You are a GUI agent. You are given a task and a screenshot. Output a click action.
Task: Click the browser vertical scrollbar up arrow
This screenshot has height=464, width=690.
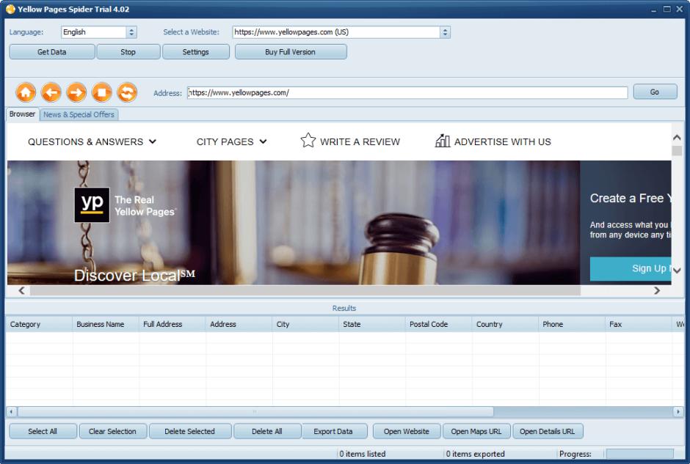click(x=677, y=138)
